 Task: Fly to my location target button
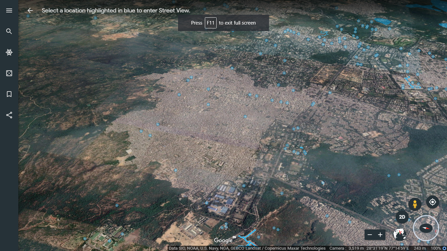[x=433, y=202]
